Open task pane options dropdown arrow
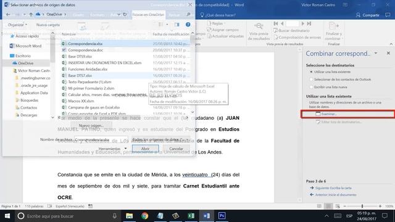 point(376,53)
